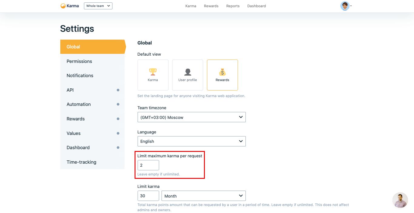
Task: Switch to the Permissions settings tab
Action: (x=92, y=61)
